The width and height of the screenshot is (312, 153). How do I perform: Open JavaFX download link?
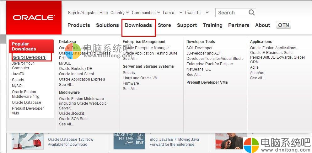point(18,74)
